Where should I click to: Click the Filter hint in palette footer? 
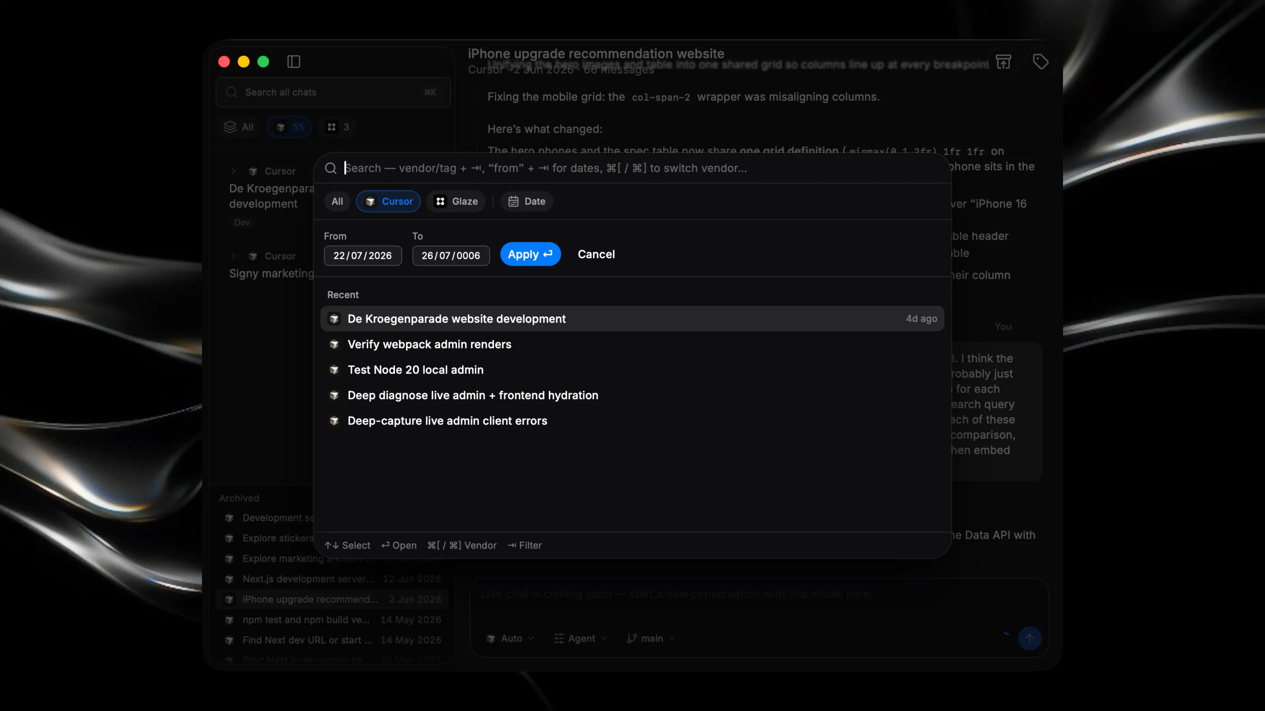click(525, 545)
